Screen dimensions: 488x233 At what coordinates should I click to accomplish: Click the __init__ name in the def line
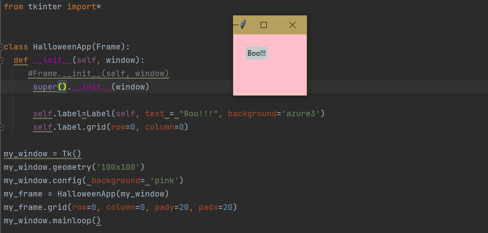coord(52,60)
